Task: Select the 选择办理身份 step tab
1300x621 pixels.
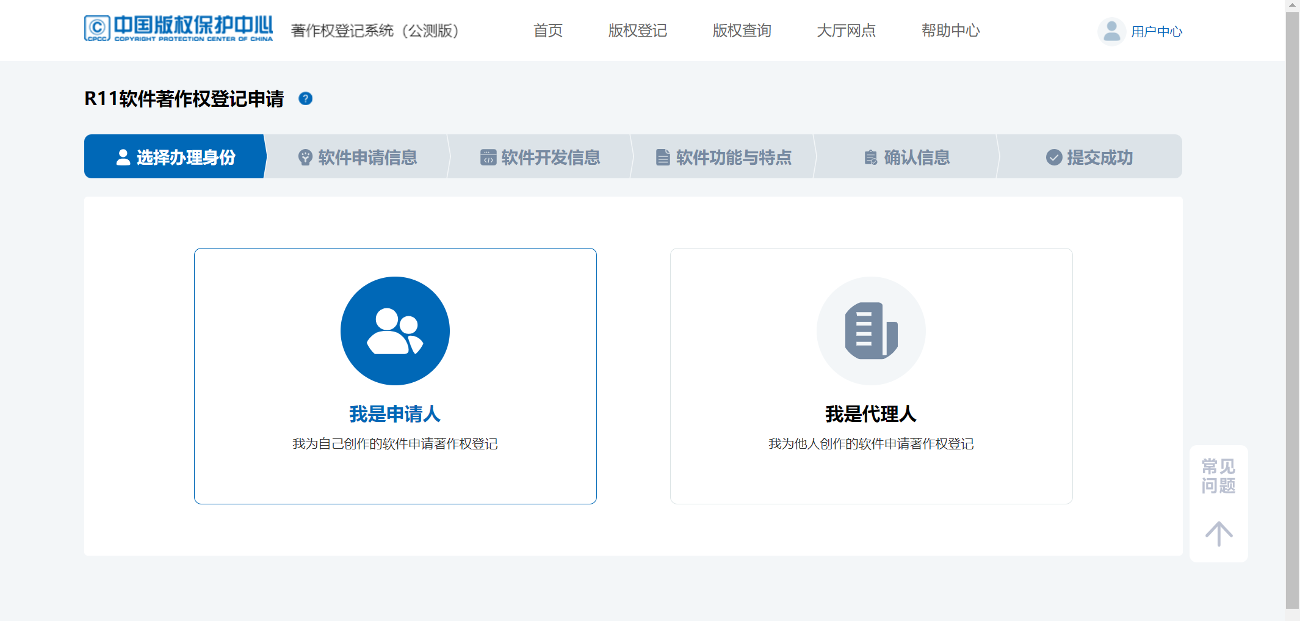Action: [x=175, y=156]
